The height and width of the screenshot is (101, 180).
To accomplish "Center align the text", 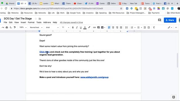I will click(x=113, y=27).
